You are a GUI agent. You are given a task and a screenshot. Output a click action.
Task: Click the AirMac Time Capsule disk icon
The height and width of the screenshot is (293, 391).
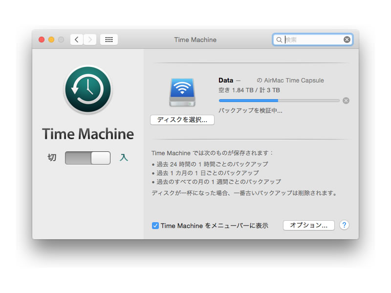[182, 92]
